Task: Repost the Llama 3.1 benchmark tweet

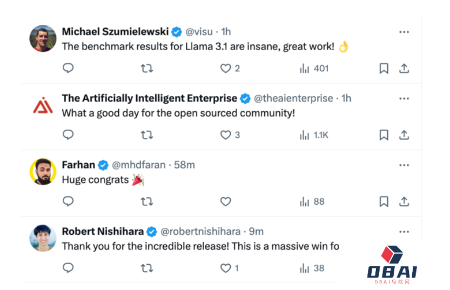Action: 146,69
